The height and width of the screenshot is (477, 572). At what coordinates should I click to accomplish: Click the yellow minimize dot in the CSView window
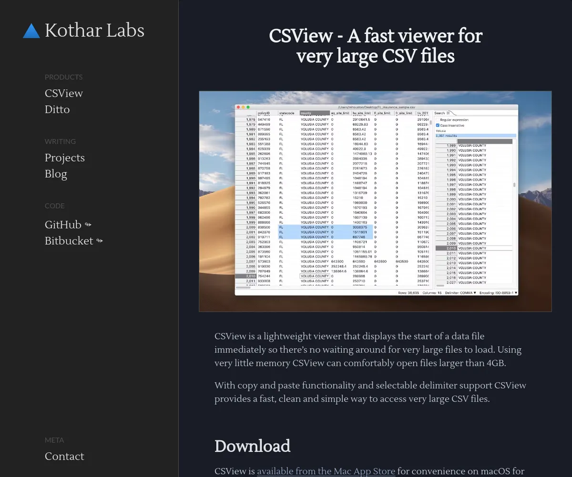(x=243, y=107)
